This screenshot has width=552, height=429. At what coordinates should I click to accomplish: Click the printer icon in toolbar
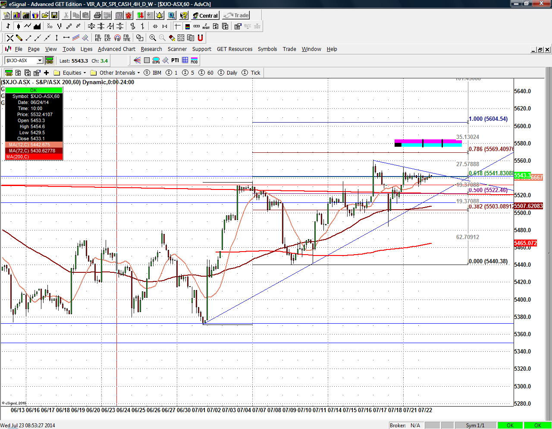(97, 16)
